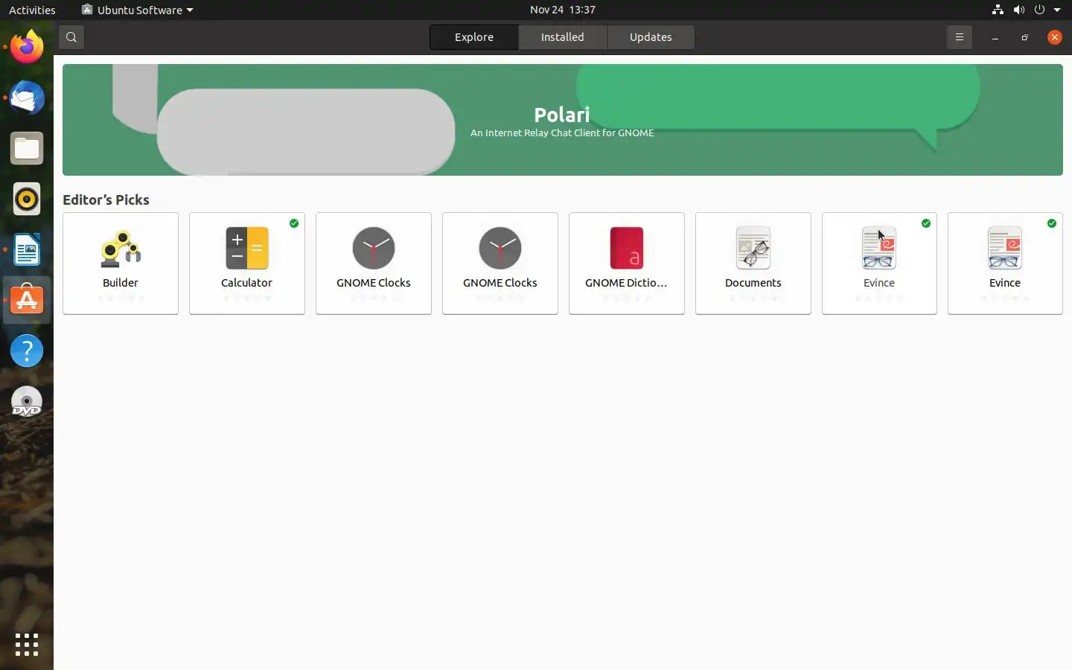Show Applications grid in the dock
Screen dimensions: 1072x670
click(x=27, y=645)
